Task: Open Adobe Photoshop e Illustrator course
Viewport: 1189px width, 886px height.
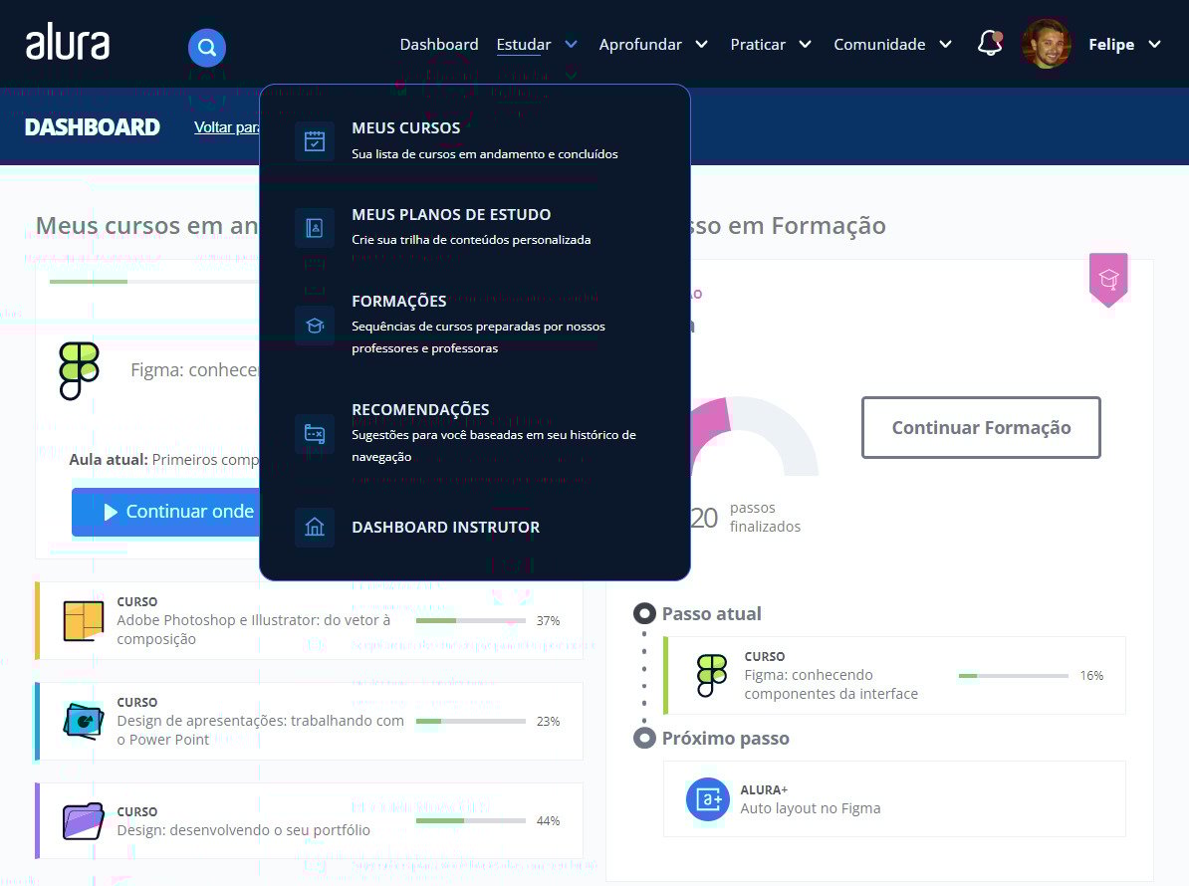Action: point(310,621)
